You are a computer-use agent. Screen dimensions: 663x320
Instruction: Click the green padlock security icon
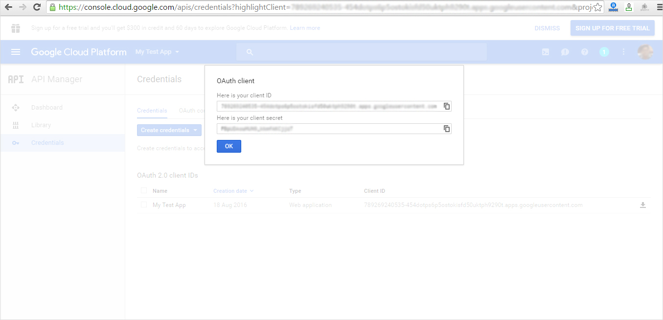(52, 7)
